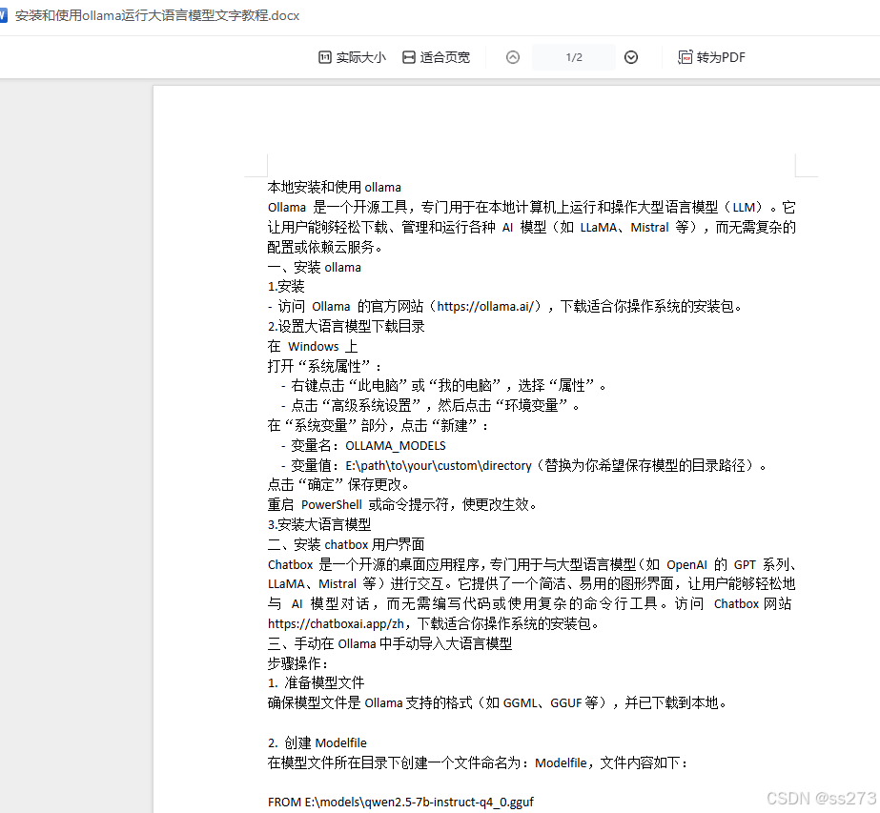Viewport: 880px width, 813px height.
Task: Click the line 在 Windows 上
Action: click(313, 346)
